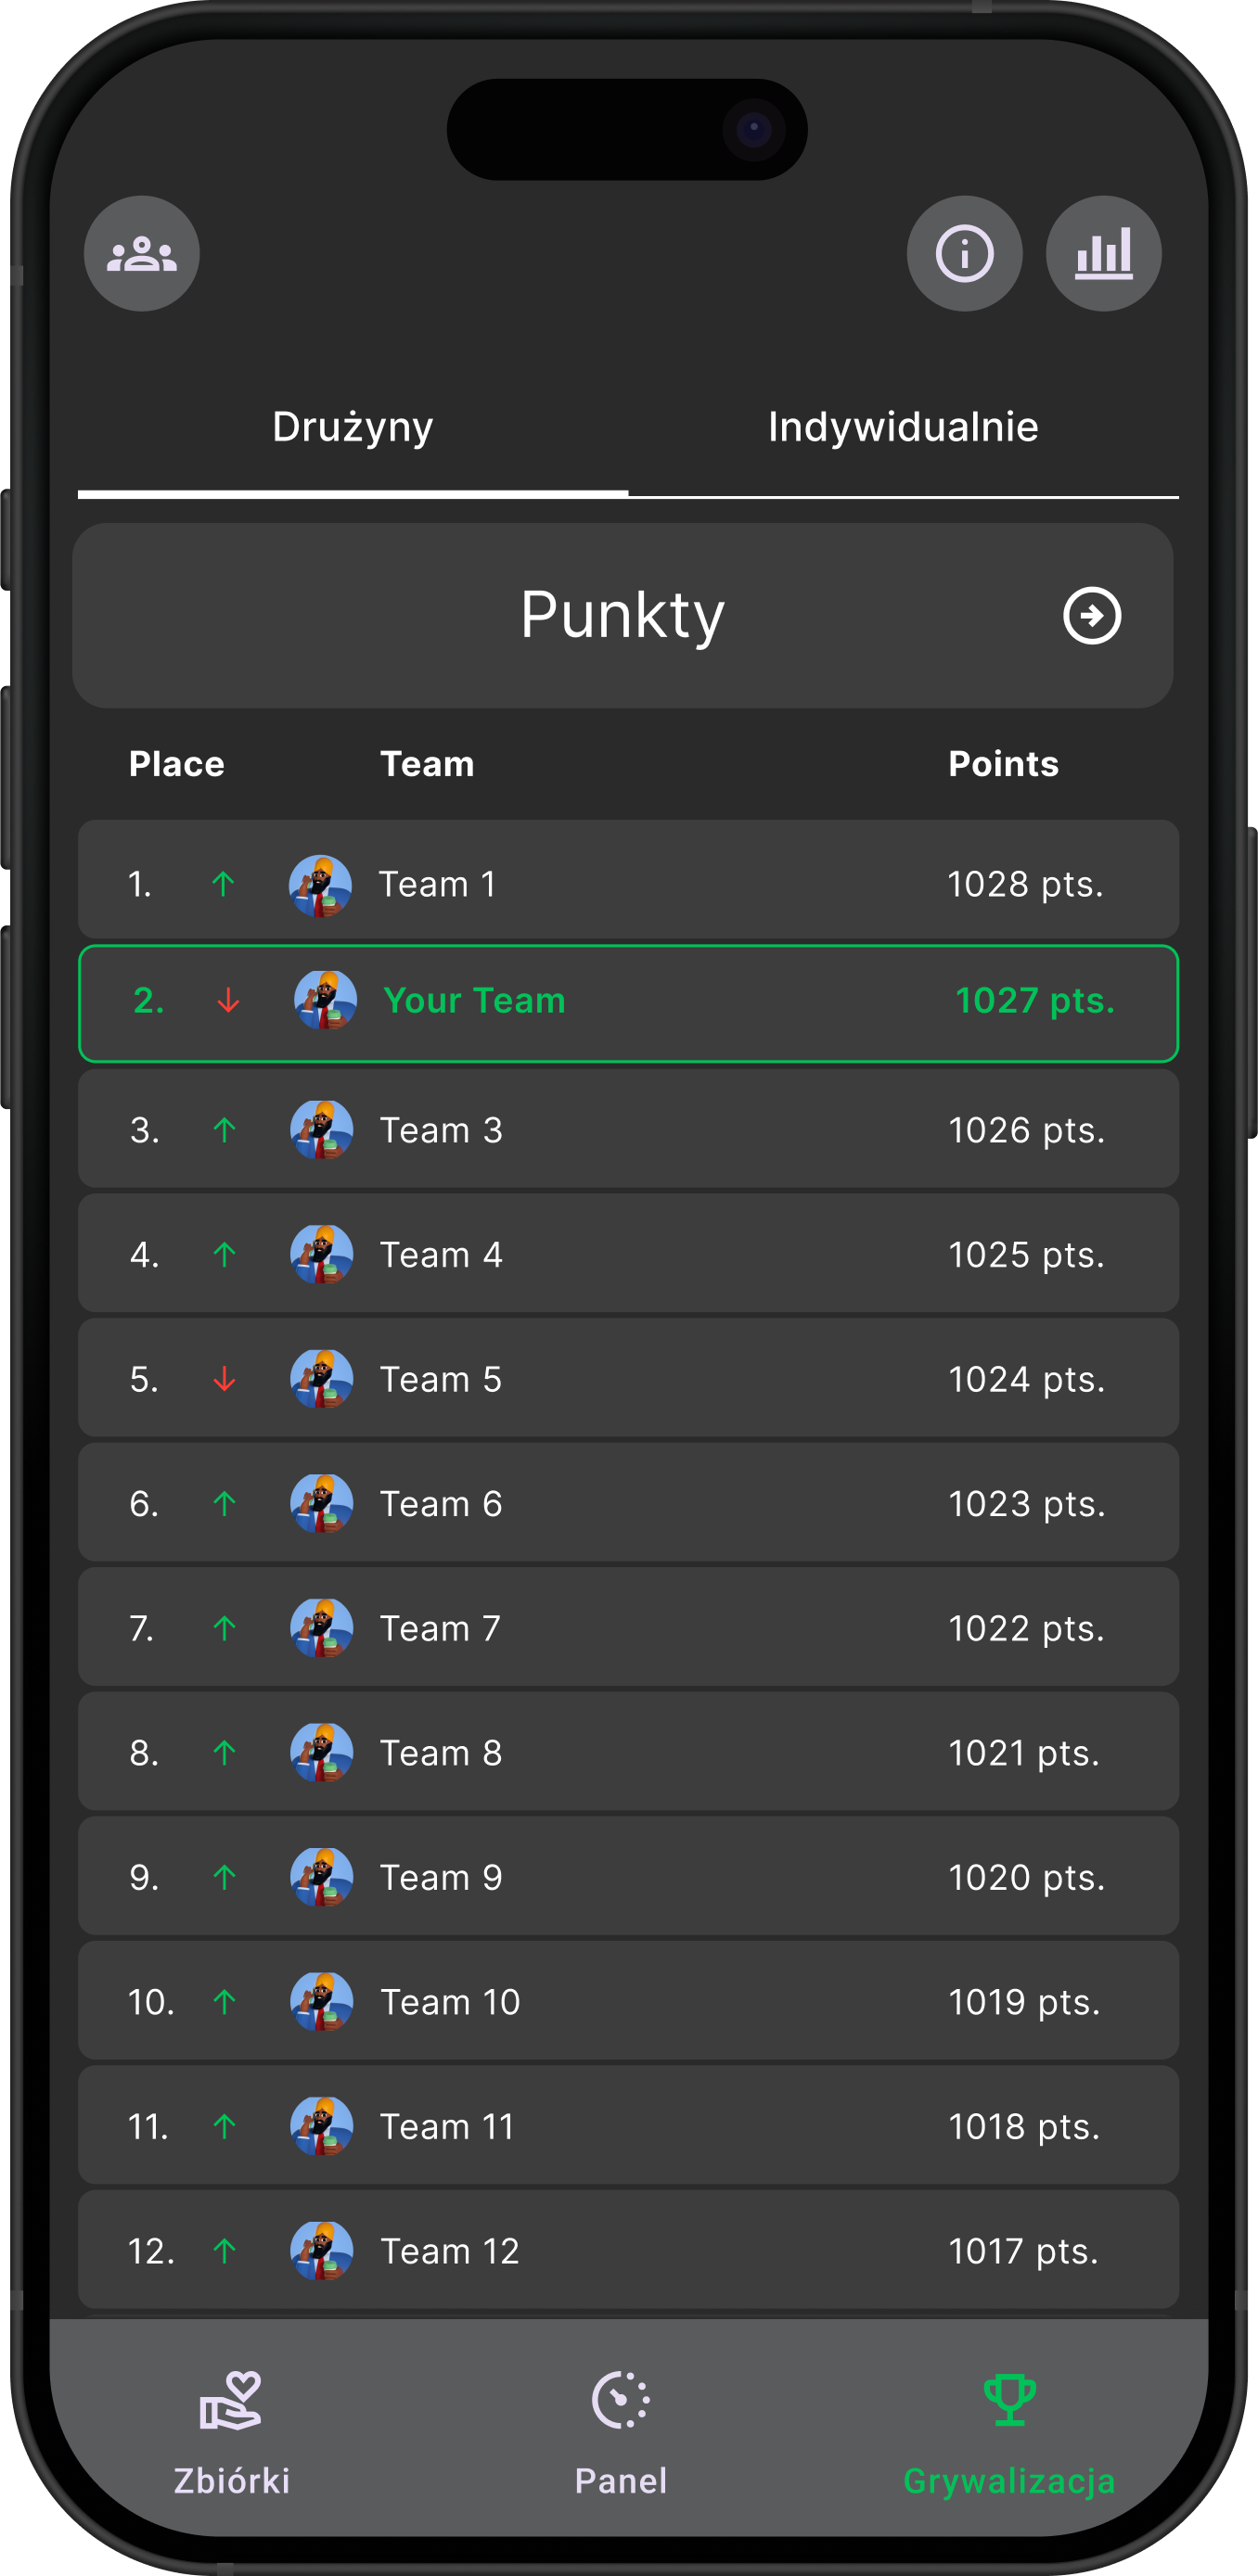The image size is (1258, 2576).
Task: Select the highlighted Your Team row
Action: 628,1003
